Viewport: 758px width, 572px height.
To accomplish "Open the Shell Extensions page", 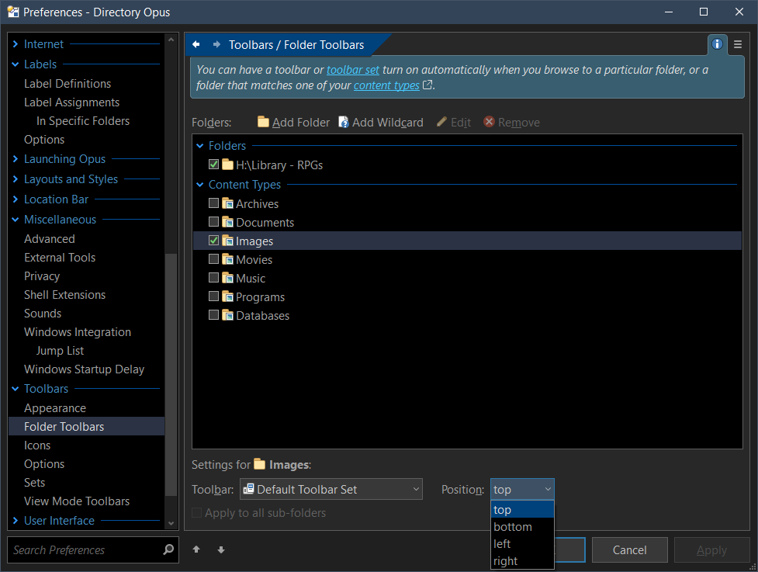I will 64,295.
